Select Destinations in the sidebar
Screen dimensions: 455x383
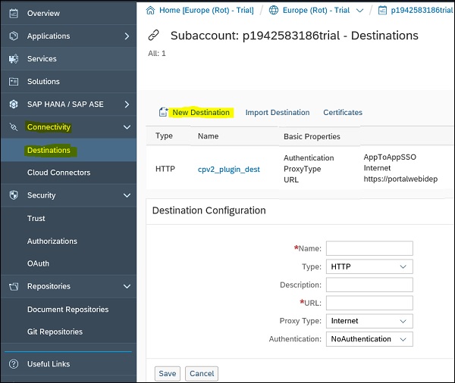tap(49, 150)
